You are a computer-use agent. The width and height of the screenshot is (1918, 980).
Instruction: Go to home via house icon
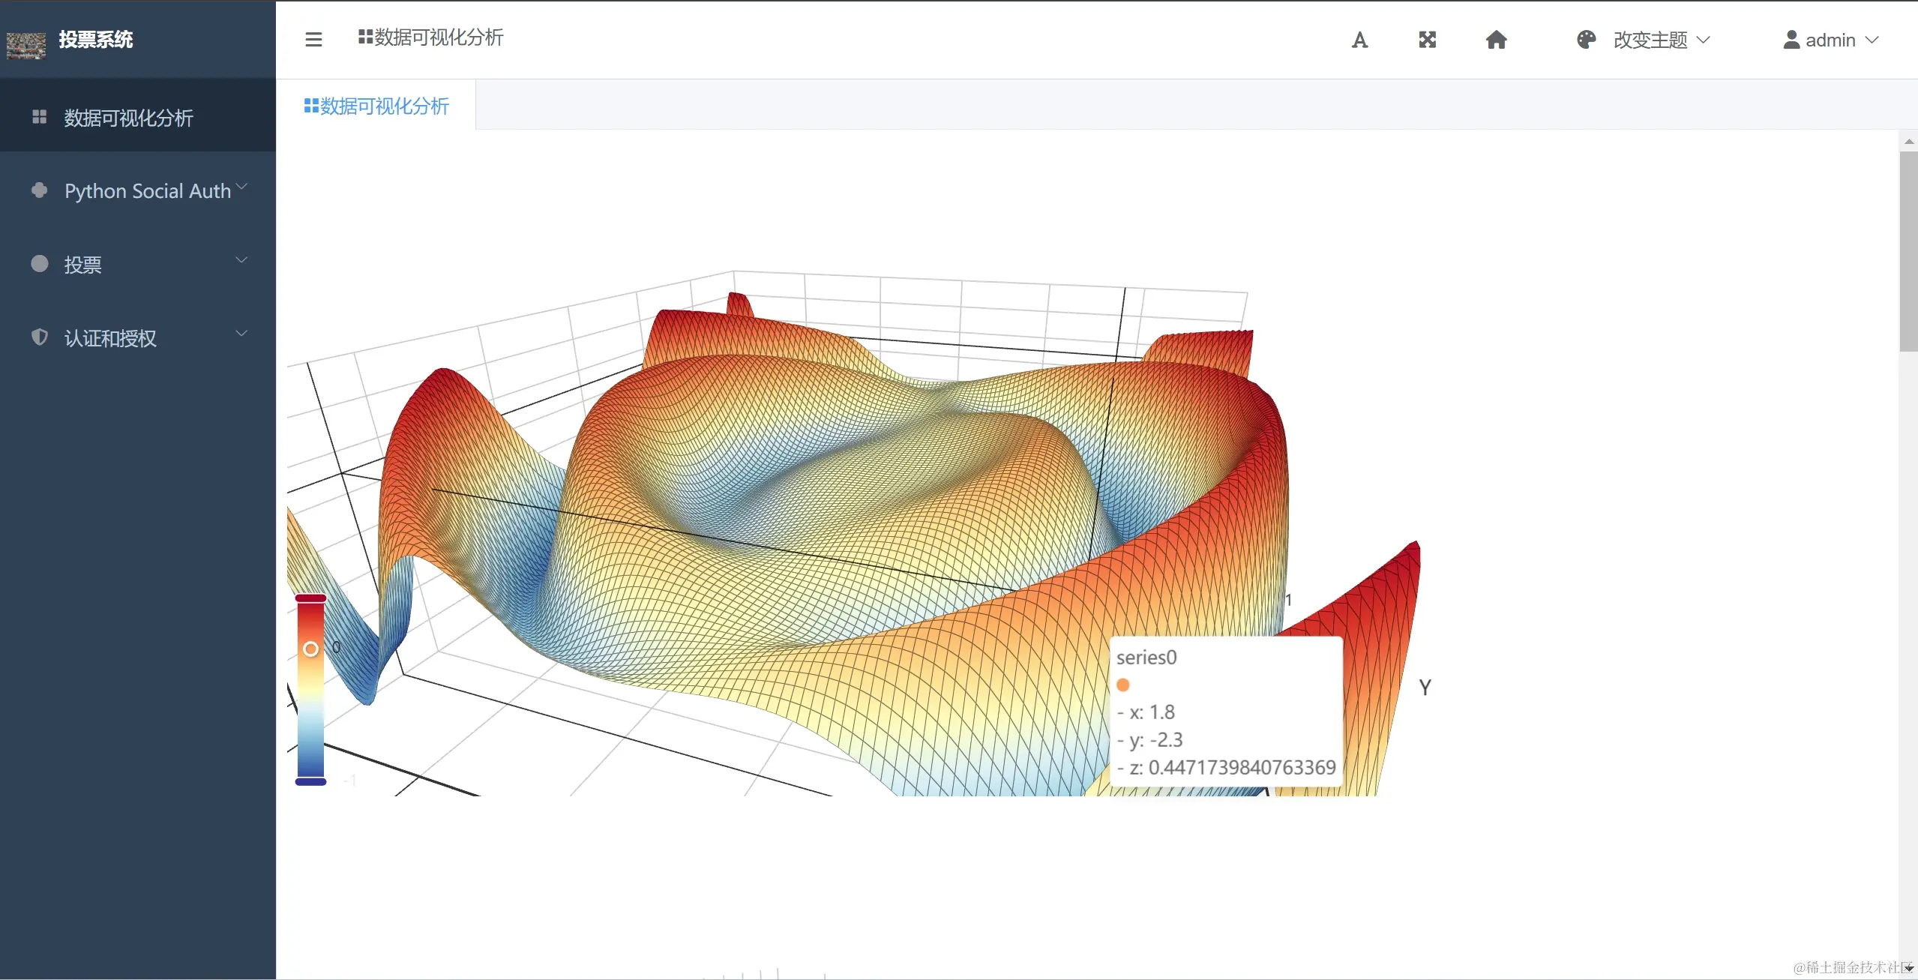tap(1496, 40)
